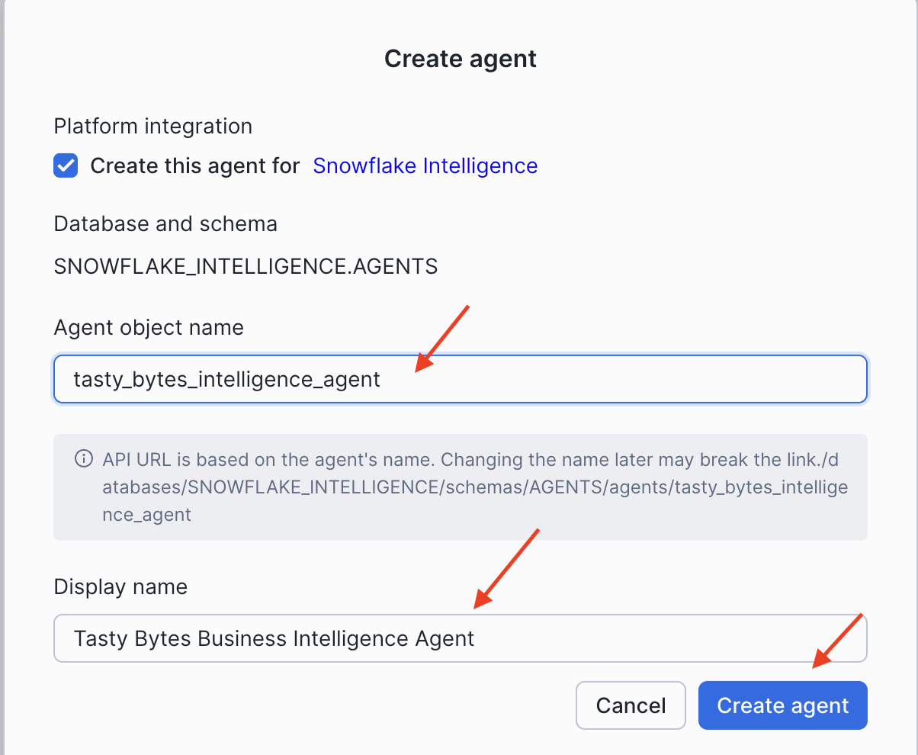Click the SNOWFLAKE_INTELLIGENCE.AGENTS schema label
This screenshot has height=755, width=918.
(246, 266)
